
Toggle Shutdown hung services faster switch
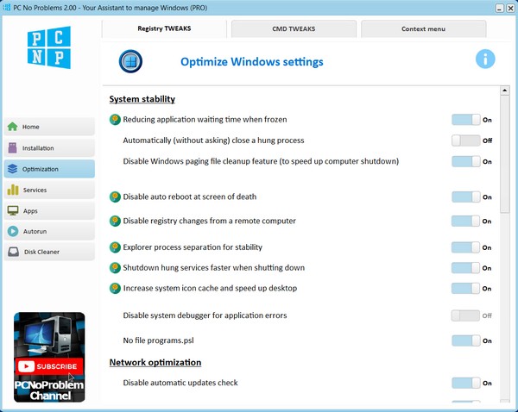point(466,268)
